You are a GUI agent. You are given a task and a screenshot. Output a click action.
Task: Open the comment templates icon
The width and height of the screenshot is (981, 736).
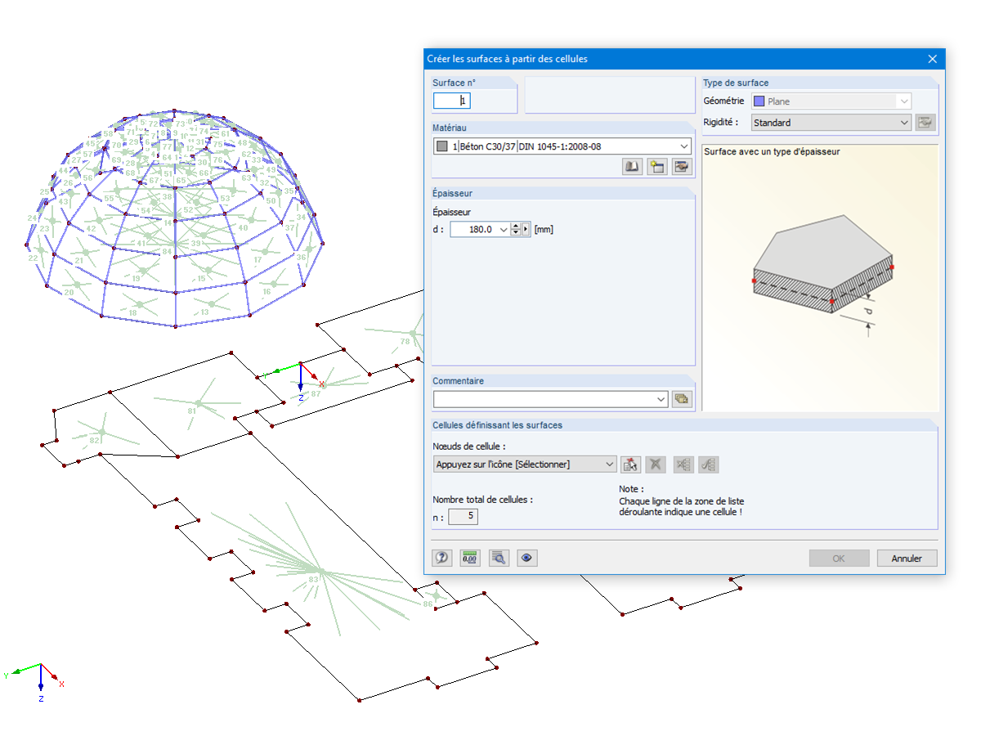(x=682, y=399)
